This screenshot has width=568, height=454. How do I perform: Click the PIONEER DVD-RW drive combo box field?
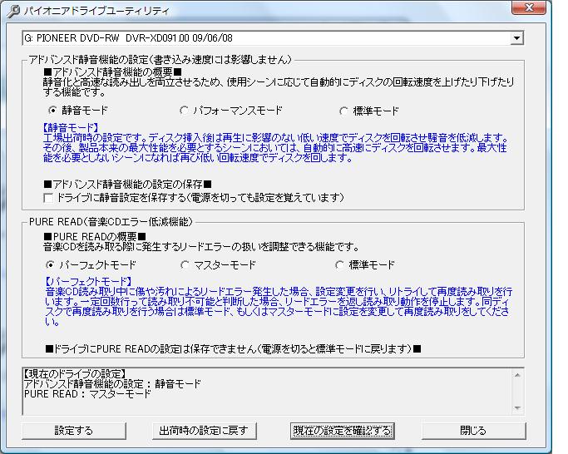pos(264,39)
